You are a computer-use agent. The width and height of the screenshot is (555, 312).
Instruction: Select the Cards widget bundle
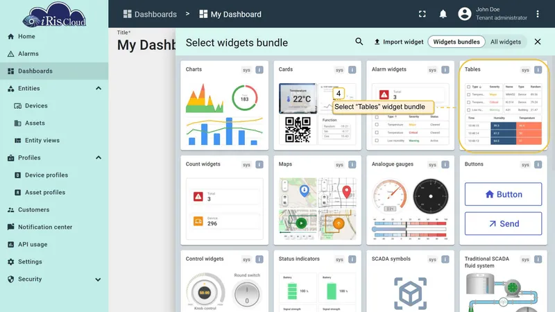[x=318, y=105]
